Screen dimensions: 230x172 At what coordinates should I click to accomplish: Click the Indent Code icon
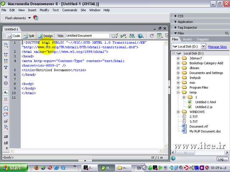tap(6, 137)
